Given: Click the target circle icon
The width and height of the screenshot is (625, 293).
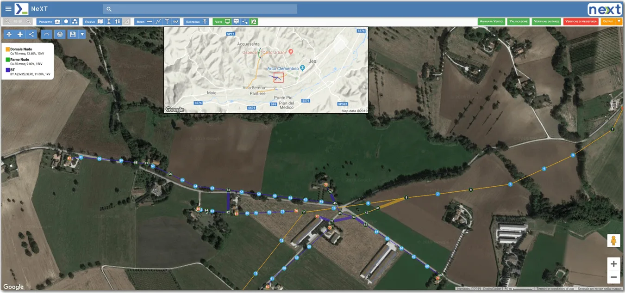Looking at the screenshot, I should pyautogui.click(x=59, y=34).
